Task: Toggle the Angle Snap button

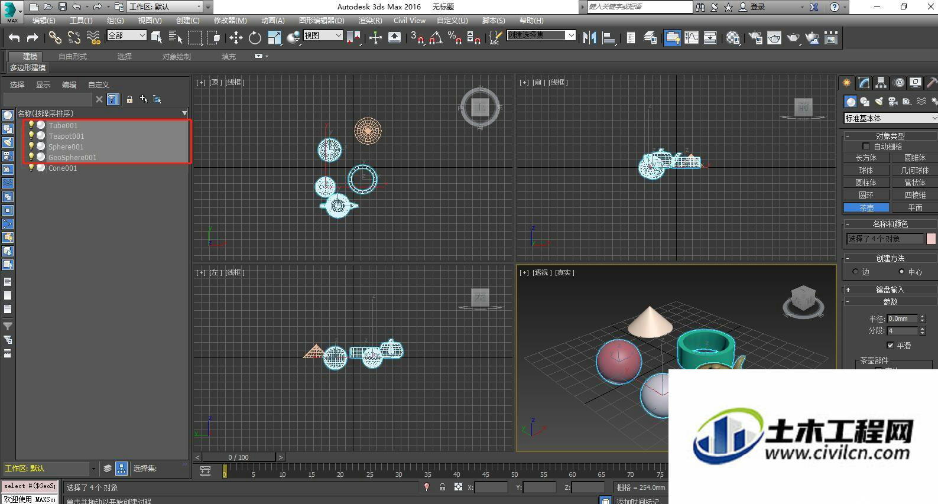Action: pyautogui.click(x=436, y=38)
